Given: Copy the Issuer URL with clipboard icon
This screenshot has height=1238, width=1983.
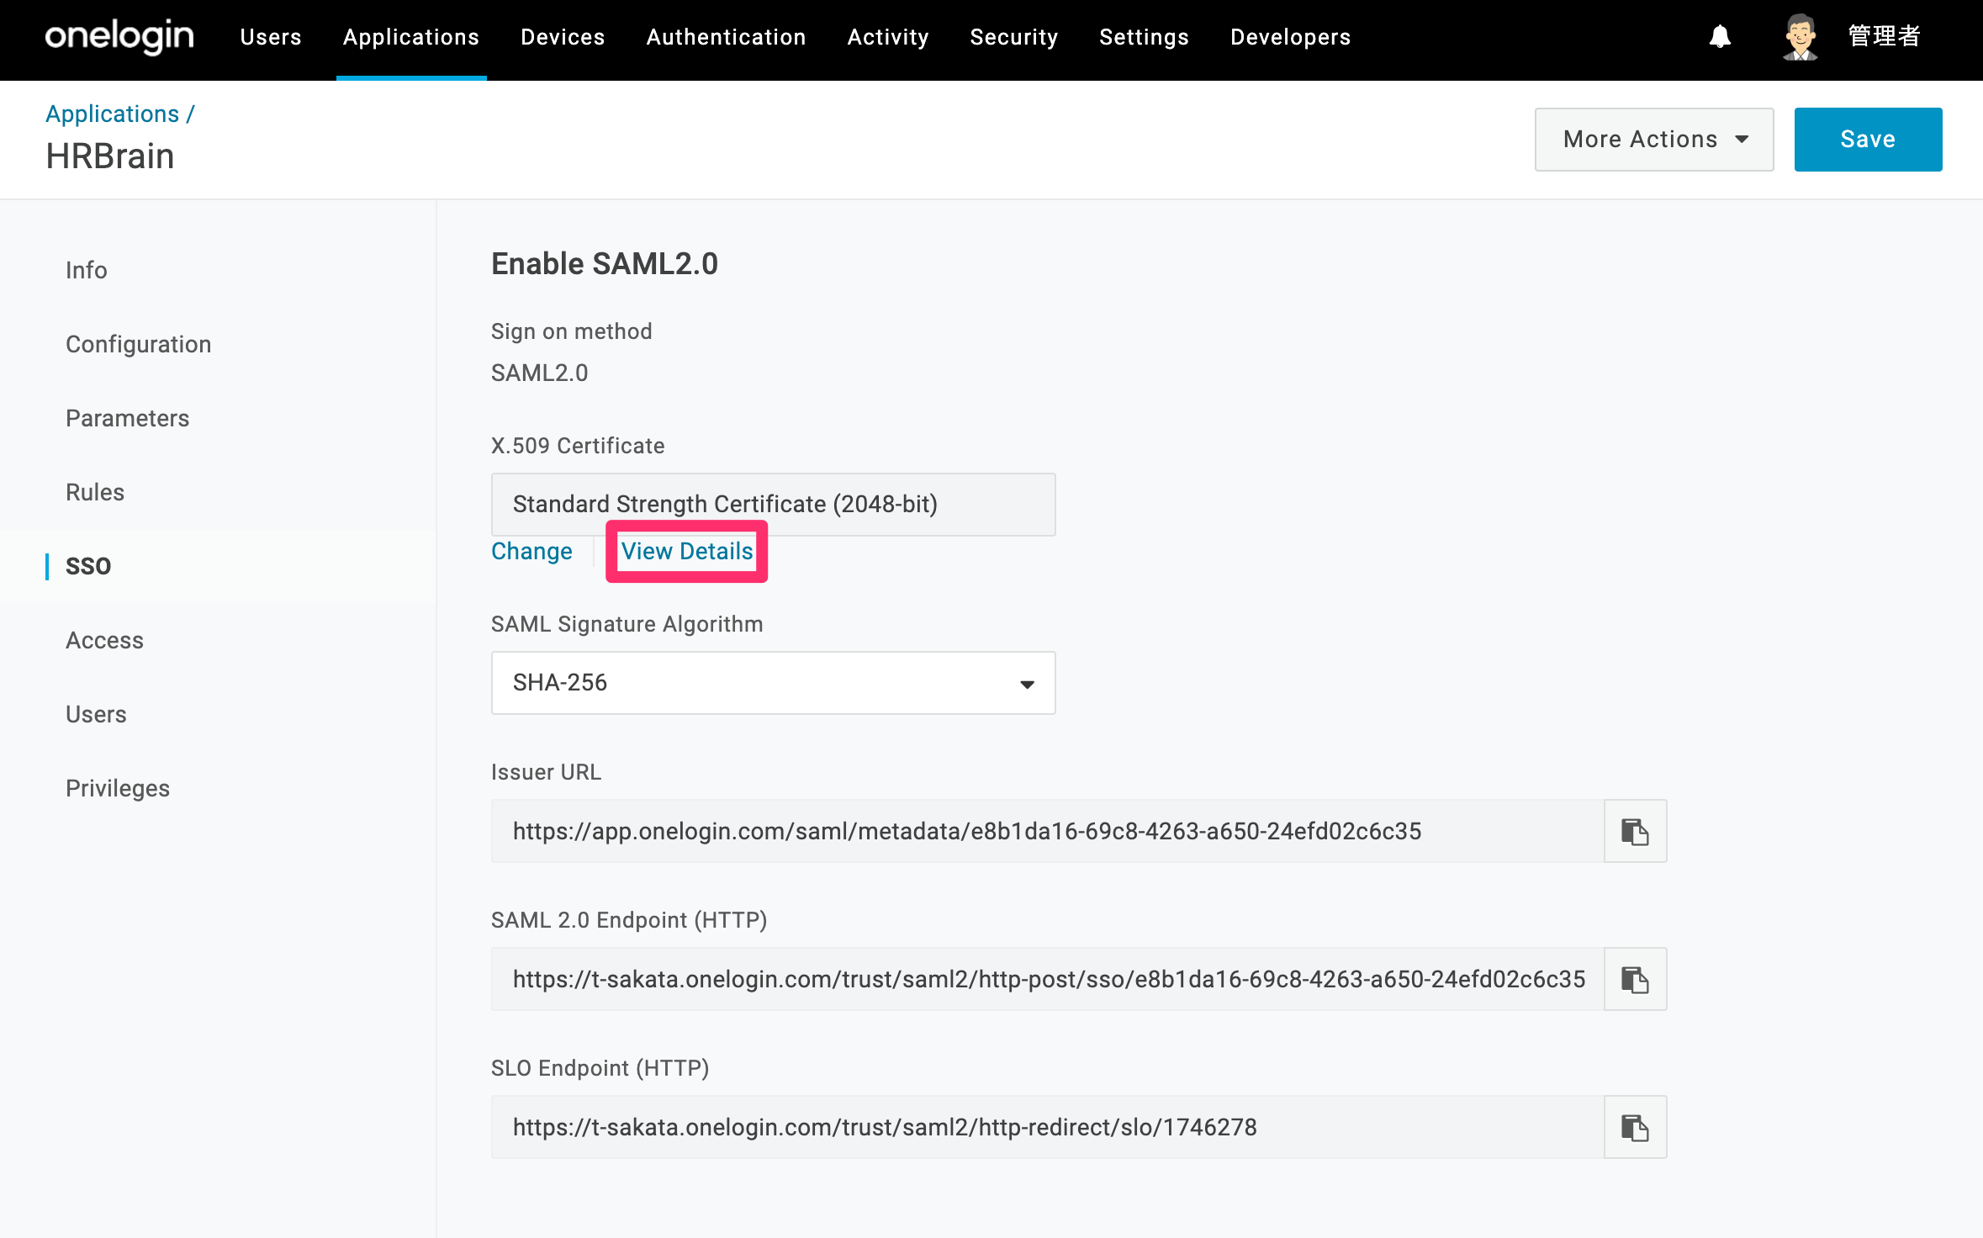Looking at the screenshot, I should tap(1635, 831).
